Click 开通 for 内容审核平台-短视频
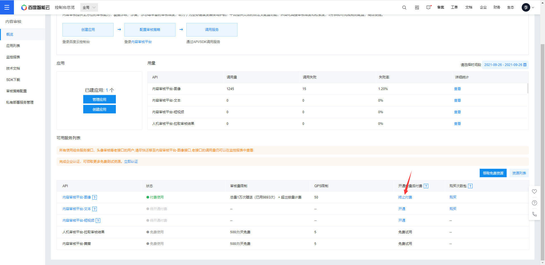 pyautogui.click(x=402, y=221)
